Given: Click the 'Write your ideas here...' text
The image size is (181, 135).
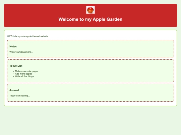Looking at the screenshot, I should click(x=21, y=52).
